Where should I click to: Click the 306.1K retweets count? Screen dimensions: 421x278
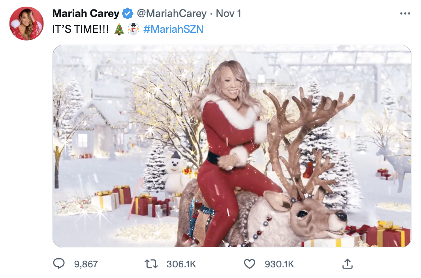pyautogui.click(x=181, y=264)
